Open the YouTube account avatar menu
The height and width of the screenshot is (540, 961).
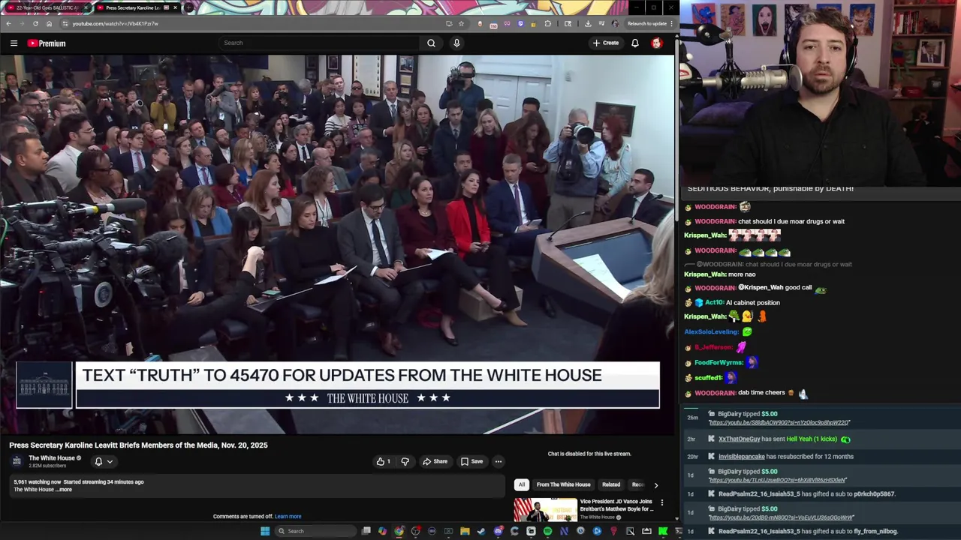tap(657, 43)
